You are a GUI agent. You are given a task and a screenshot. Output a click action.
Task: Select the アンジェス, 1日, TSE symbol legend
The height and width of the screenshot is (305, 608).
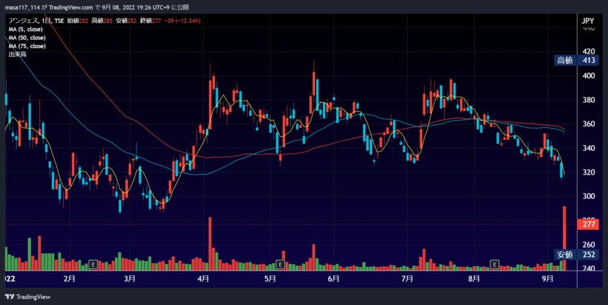point(37,21)
